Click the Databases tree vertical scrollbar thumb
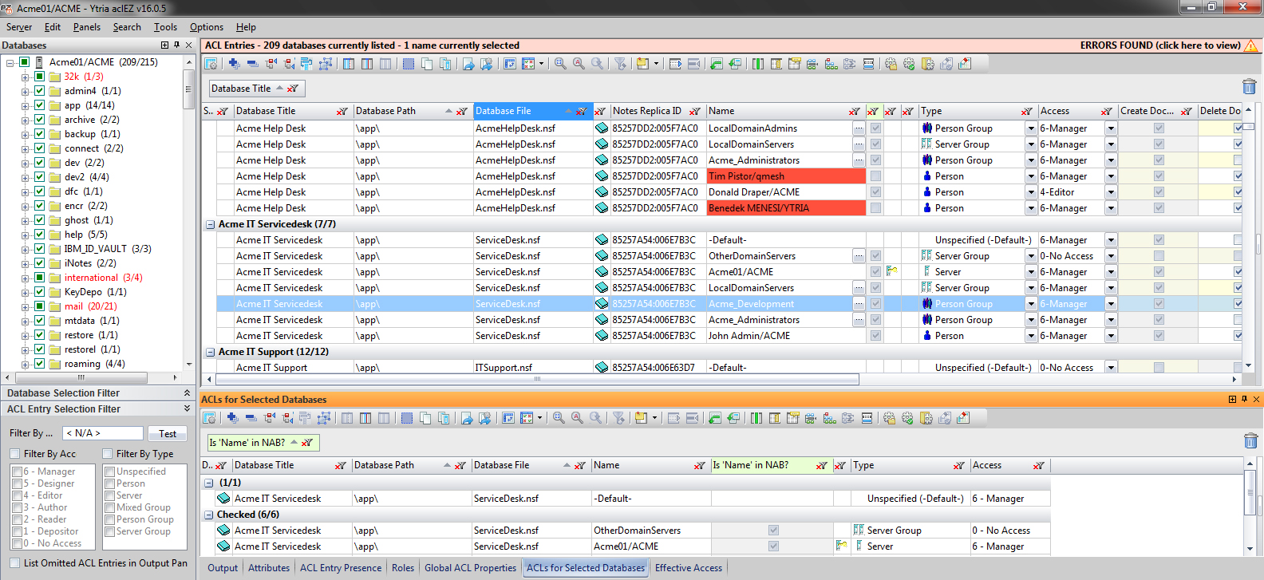This screenshot has height=580, width=1264. pyautogui.click(x=188, y=89)
